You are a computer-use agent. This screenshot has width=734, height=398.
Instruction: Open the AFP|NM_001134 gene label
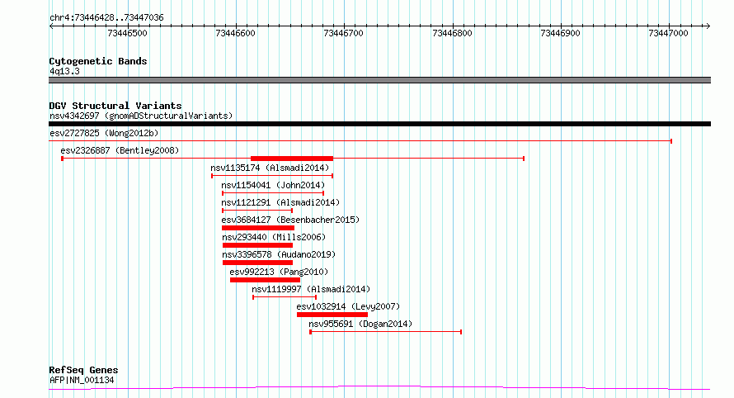point(82,380)
